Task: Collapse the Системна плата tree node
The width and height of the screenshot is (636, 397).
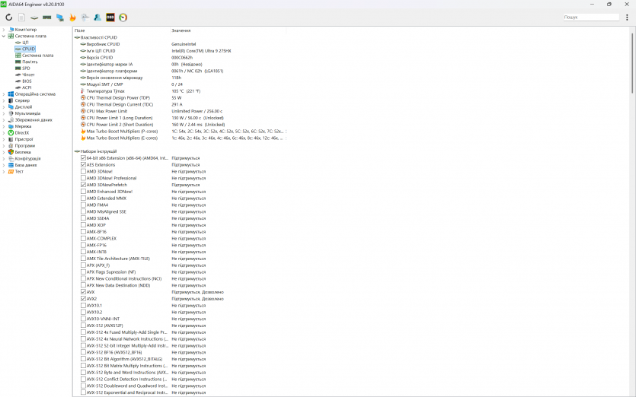Action: point(3,36)
